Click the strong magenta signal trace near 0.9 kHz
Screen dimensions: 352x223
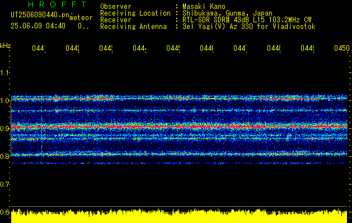point(179,127)
